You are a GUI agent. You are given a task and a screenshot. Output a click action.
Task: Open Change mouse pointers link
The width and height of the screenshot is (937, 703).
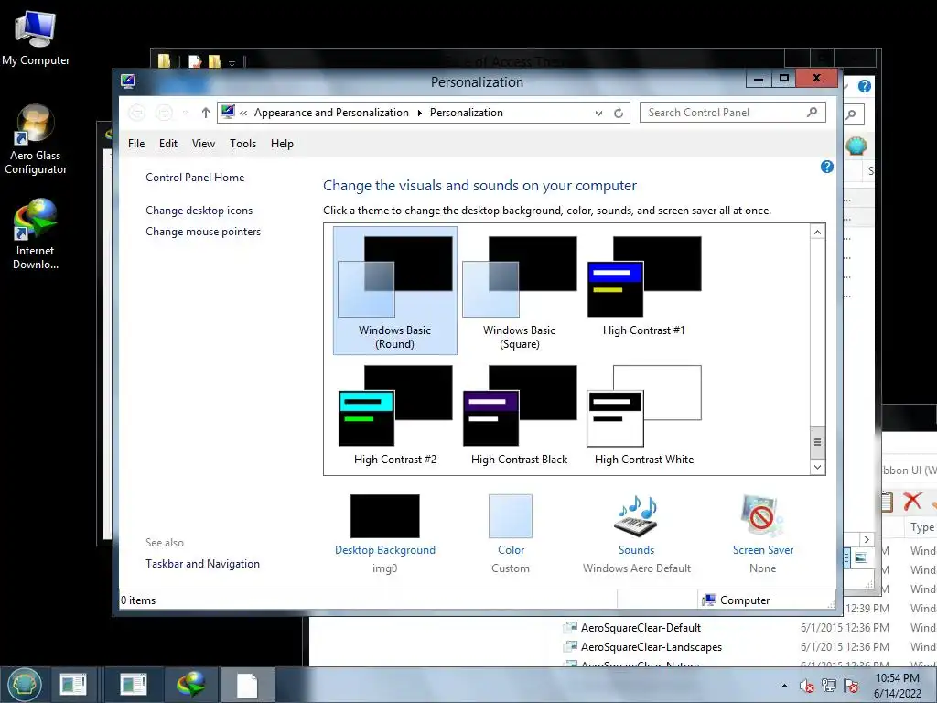pos(203,232)
